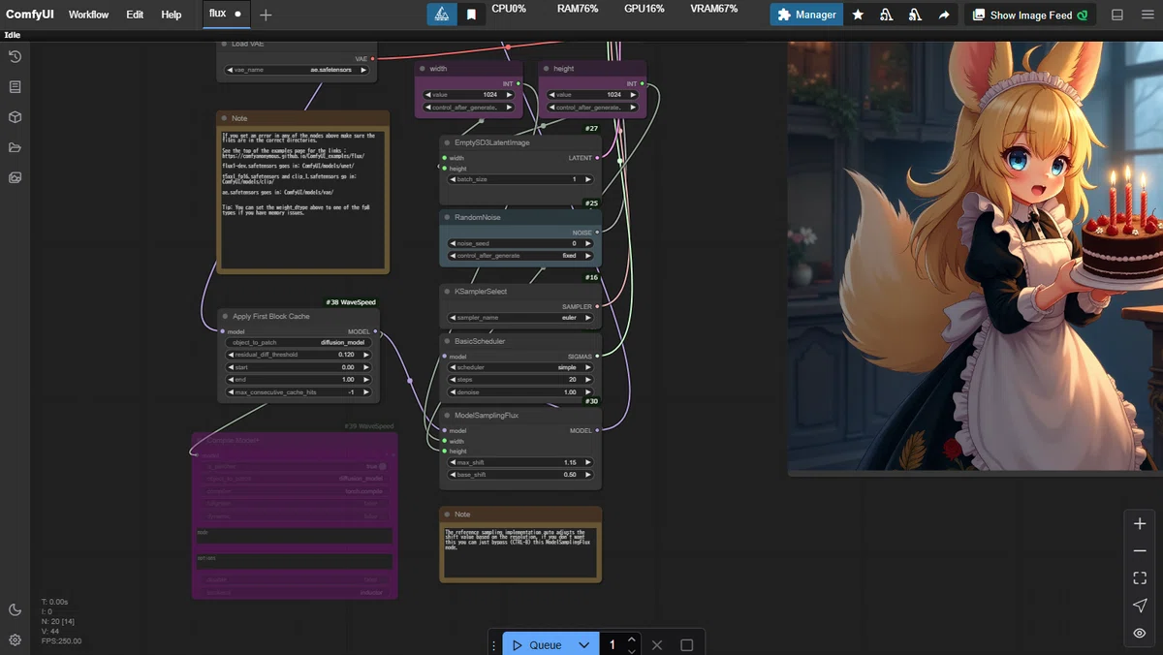Click the second cleanup icon before share arrow
1163x655 pixels.
(x=915, y=15)
